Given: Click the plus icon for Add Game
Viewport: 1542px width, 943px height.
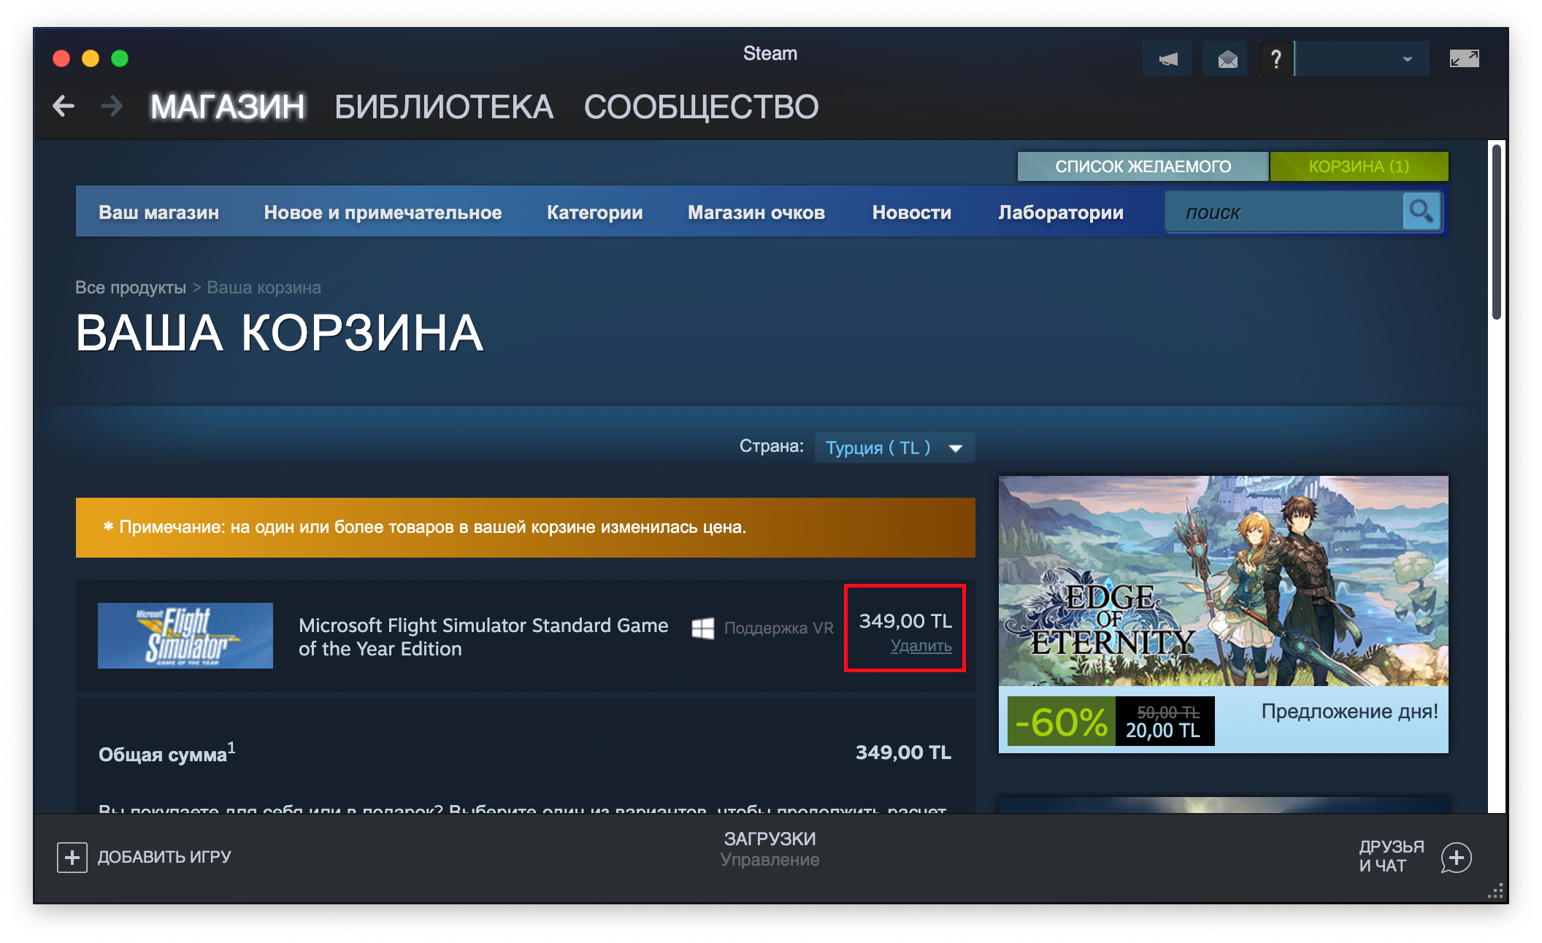Looking at the screenshot, I should [x=72, y=858].
